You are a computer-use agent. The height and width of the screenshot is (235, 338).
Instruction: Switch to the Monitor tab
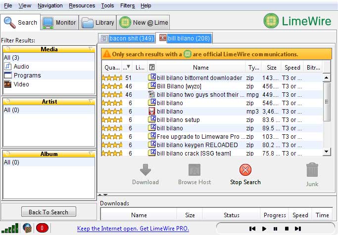tap(59, 22)
